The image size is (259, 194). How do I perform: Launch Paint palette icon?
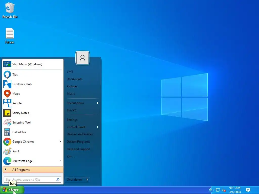[x=7, y=151]
